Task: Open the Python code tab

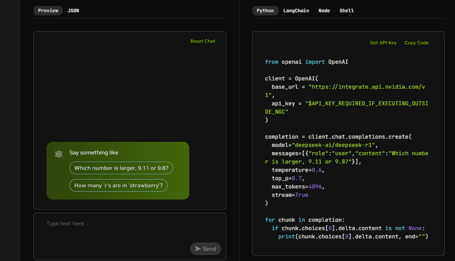Action: pyautogui.click(x=265, y=11)
